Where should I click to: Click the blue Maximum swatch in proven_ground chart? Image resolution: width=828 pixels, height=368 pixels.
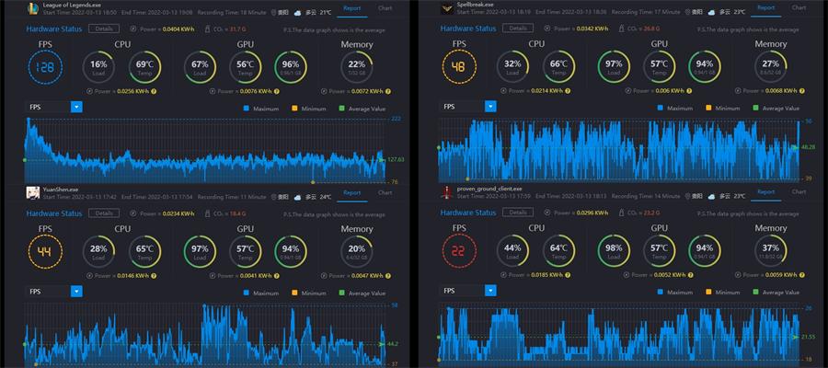point(660,293)
